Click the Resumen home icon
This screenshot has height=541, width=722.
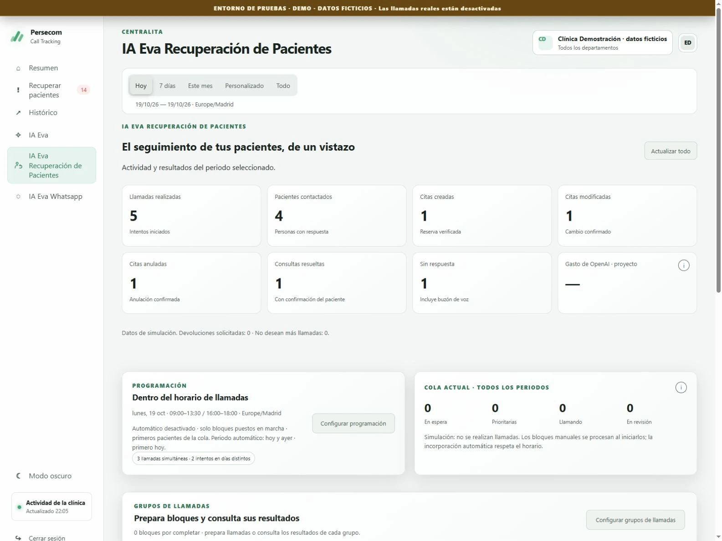[18, 68]
